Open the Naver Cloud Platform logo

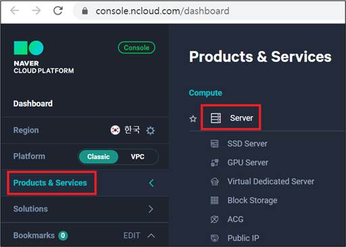point(44,57)
